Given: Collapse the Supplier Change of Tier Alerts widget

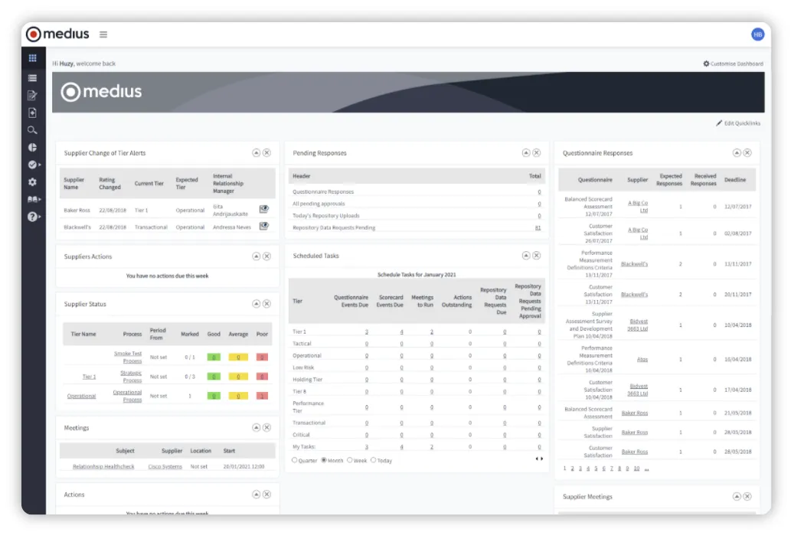Looking at the screenshot, I should coord(256,153).
